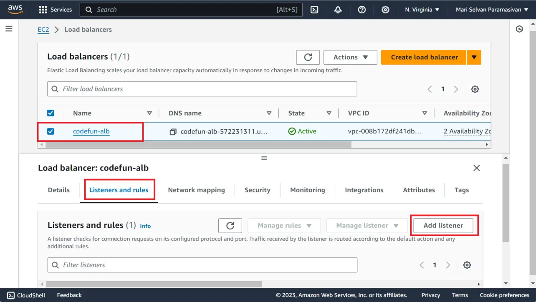Open the Info link beside Listeners and rules
This screenshot has width=536, height=302.
click(x=145, y=226)
